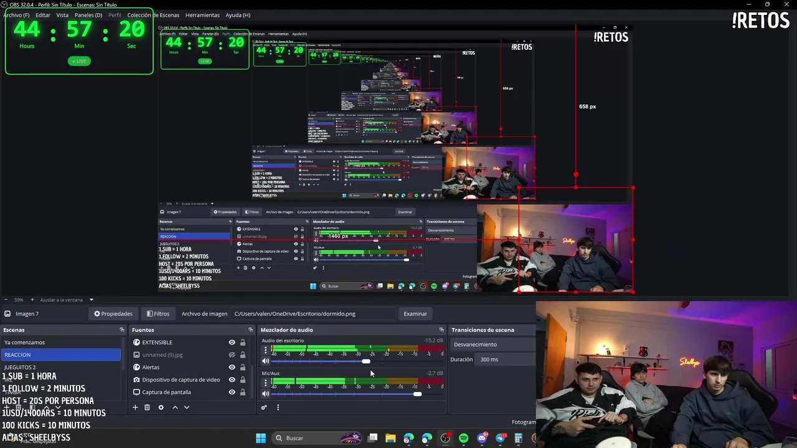
Task: Open source properties via the Fuentes gear icon
Action: [161, 408]
